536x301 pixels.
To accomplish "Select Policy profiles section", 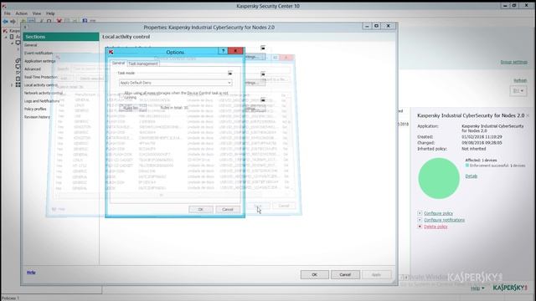I will coord(35,109).
